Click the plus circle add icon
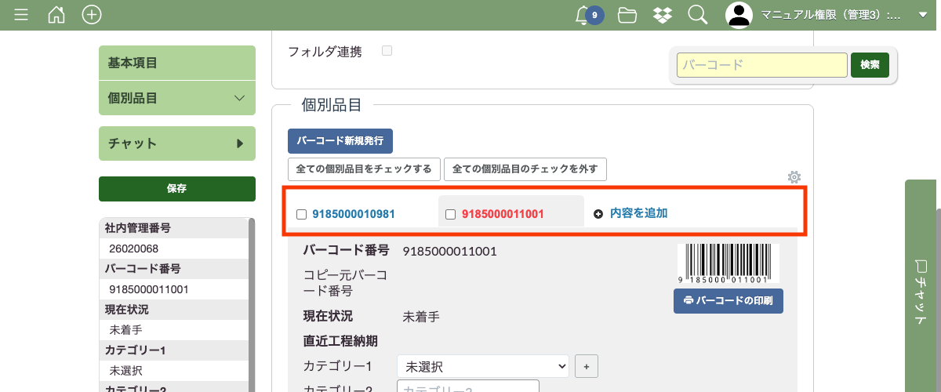 (x=92, y=15)
